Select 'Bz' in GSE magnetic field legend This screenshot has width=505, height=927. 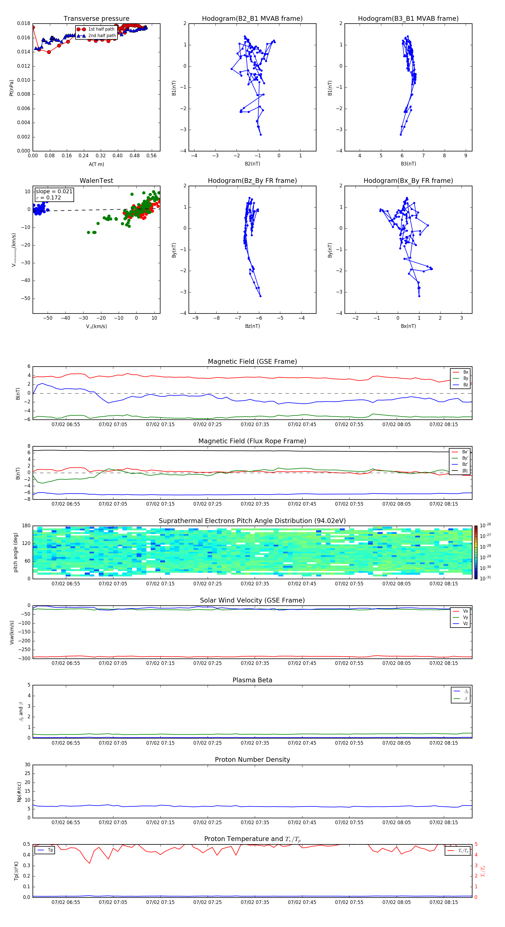pos(461,385)
